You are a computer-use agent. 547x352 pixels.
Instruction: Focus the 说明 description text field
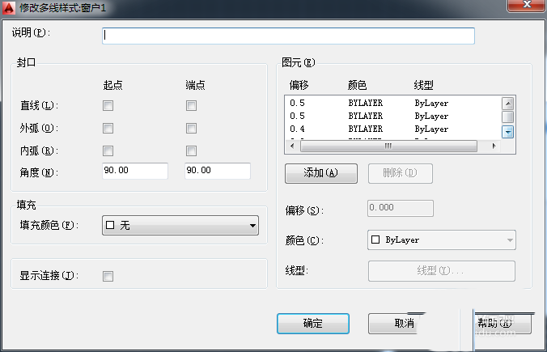(x=288, y=36)
